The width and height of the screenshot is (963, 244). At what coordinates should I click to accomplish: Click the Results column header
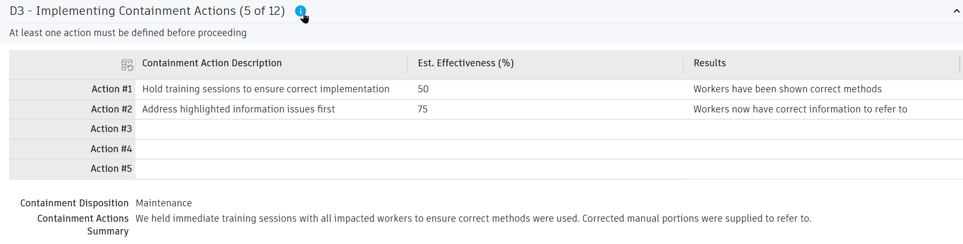[709, 63]
